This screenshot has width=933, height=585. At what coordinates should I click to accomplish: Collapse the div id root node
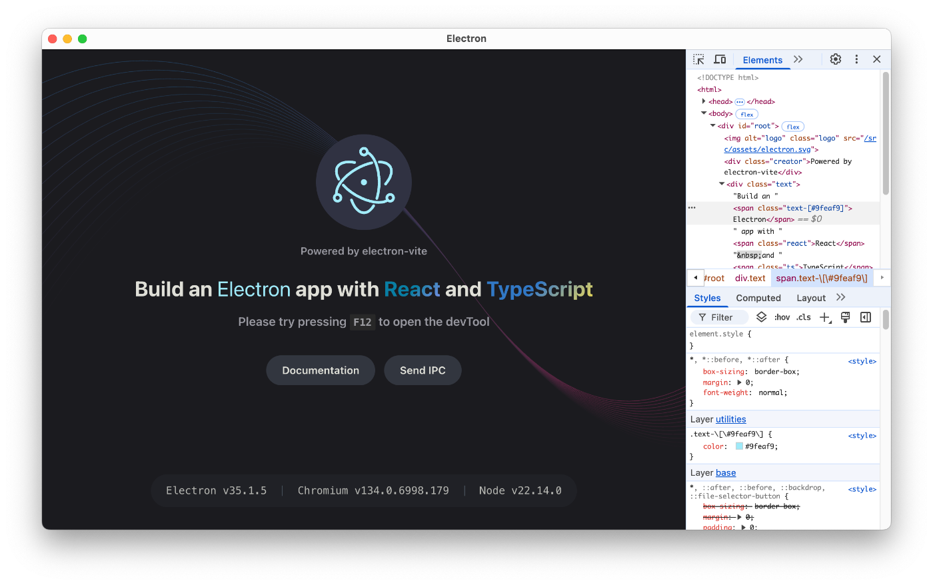(x=712, y=125)
